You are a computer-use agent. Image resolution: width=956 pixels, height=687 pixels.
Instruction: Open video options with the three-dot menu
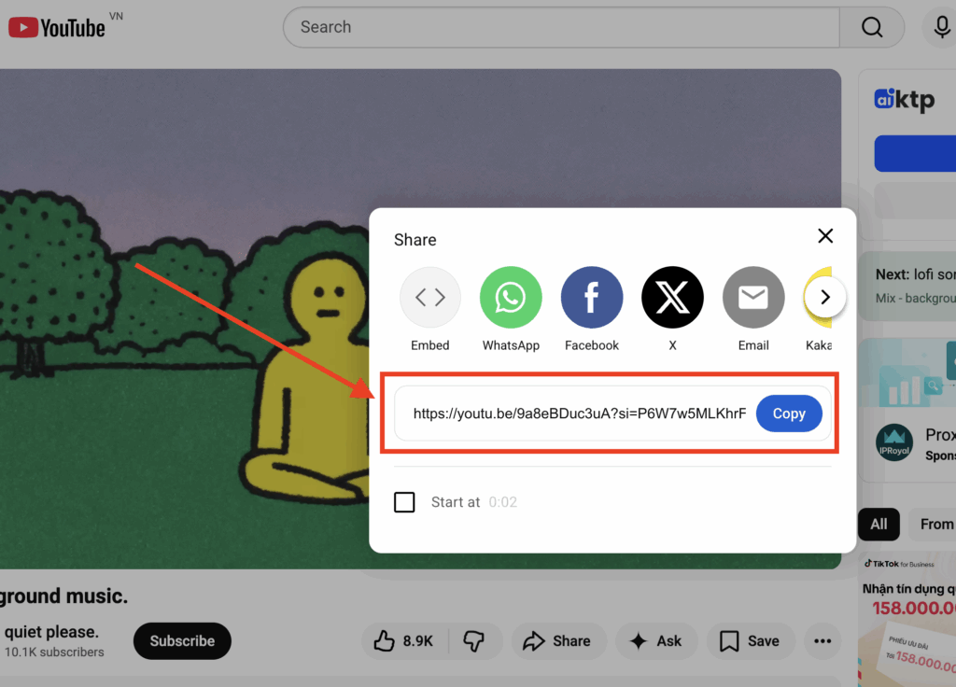822,641
